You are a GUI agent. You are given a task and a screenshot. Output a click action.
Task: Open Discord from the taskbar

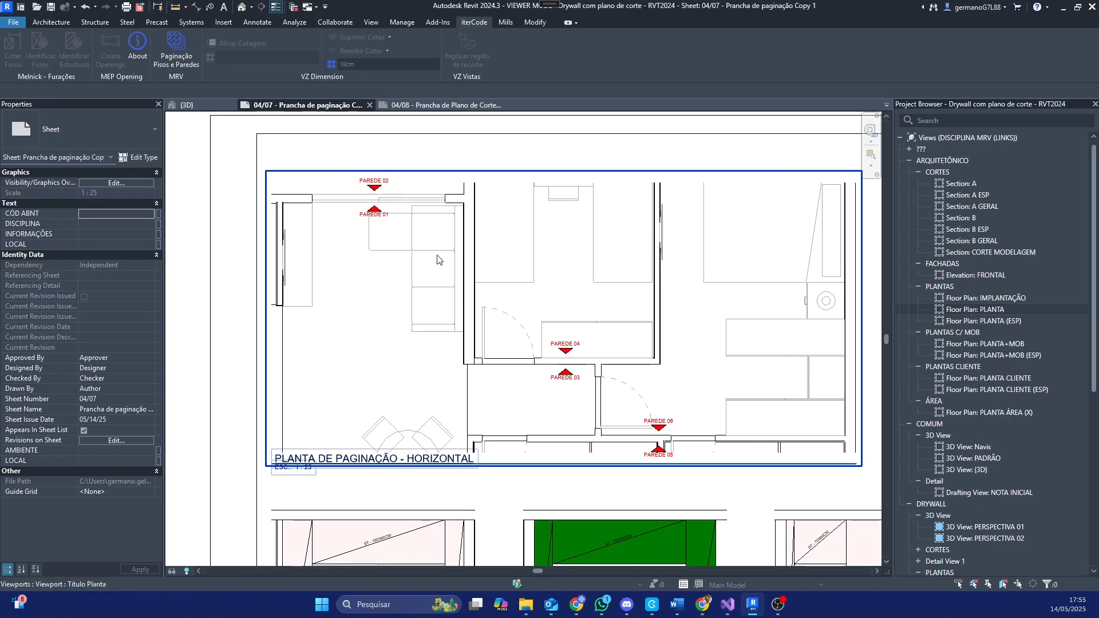(x=627, y=604)
